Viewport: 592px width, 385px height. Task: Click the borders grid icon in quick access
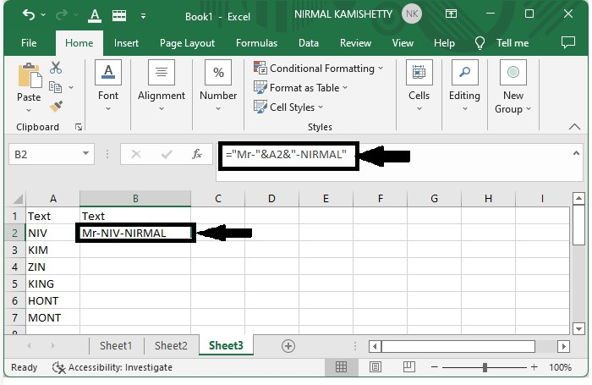[x=119, y=15]
